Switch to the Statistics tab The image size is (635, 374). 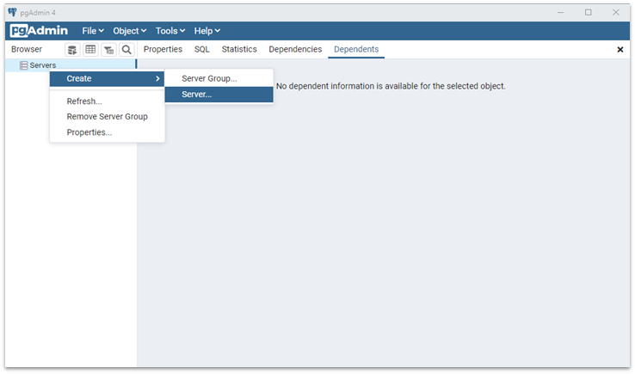click(239, 49)
